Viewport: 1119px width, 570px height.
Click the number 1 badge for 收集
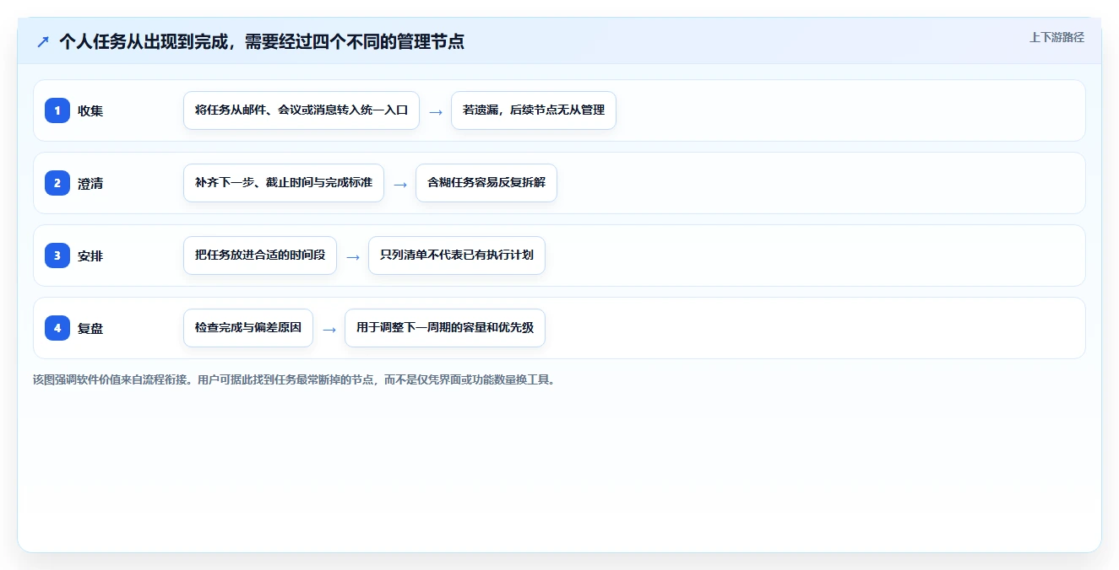[x=57, y=110]
